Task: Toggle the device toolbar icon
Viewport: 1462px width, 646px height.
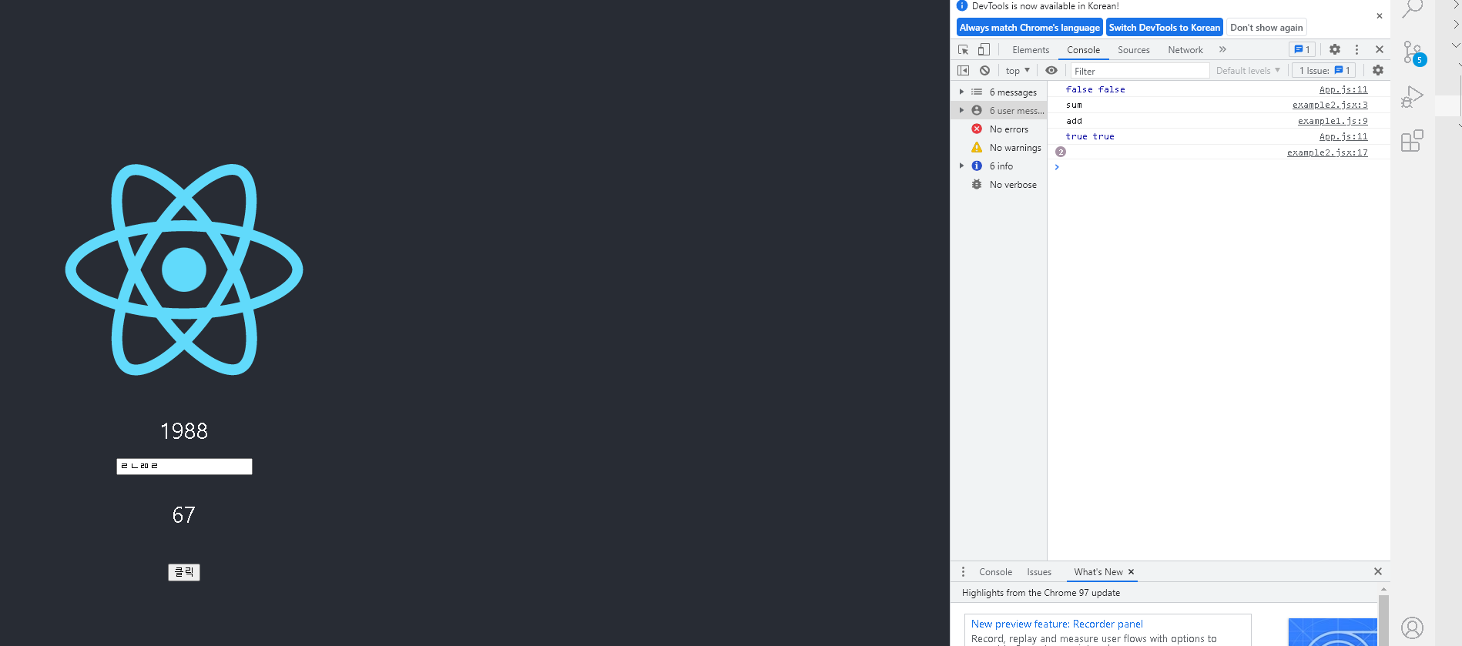Action: click(984, 49)
